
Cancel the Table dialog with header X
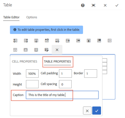click(105, 5)
